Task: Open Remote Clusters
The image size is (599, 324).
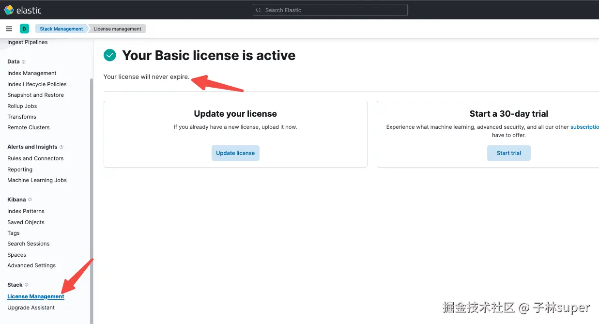Action: tap(29, 127)
